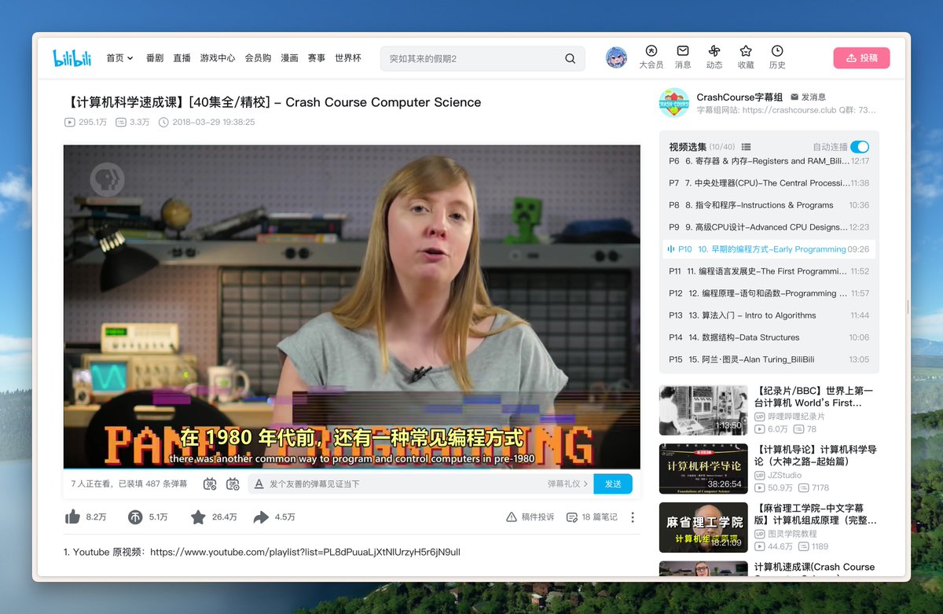The image size is (943, 614).
Task: Play P9 高级CPU设计 episode
Action: [769, 227]
